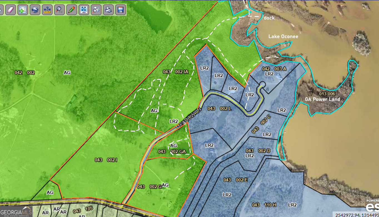379x217 pixels.
Task: Activate the measure distance ruler tool
Action: pyautogui.click(x=47, y=10)
